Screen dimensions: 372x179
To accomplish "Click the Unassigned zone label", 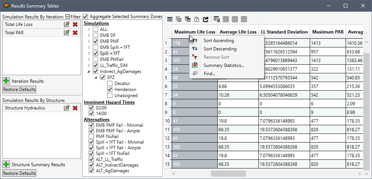I will click(x=126, y=96).
